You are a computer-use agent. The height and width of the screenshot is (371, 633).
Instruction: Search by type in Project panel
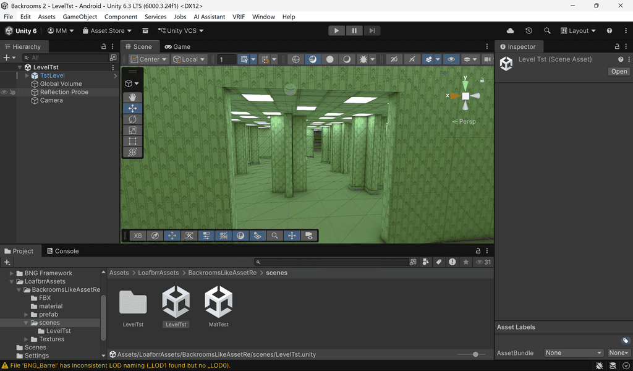point(425,262)
